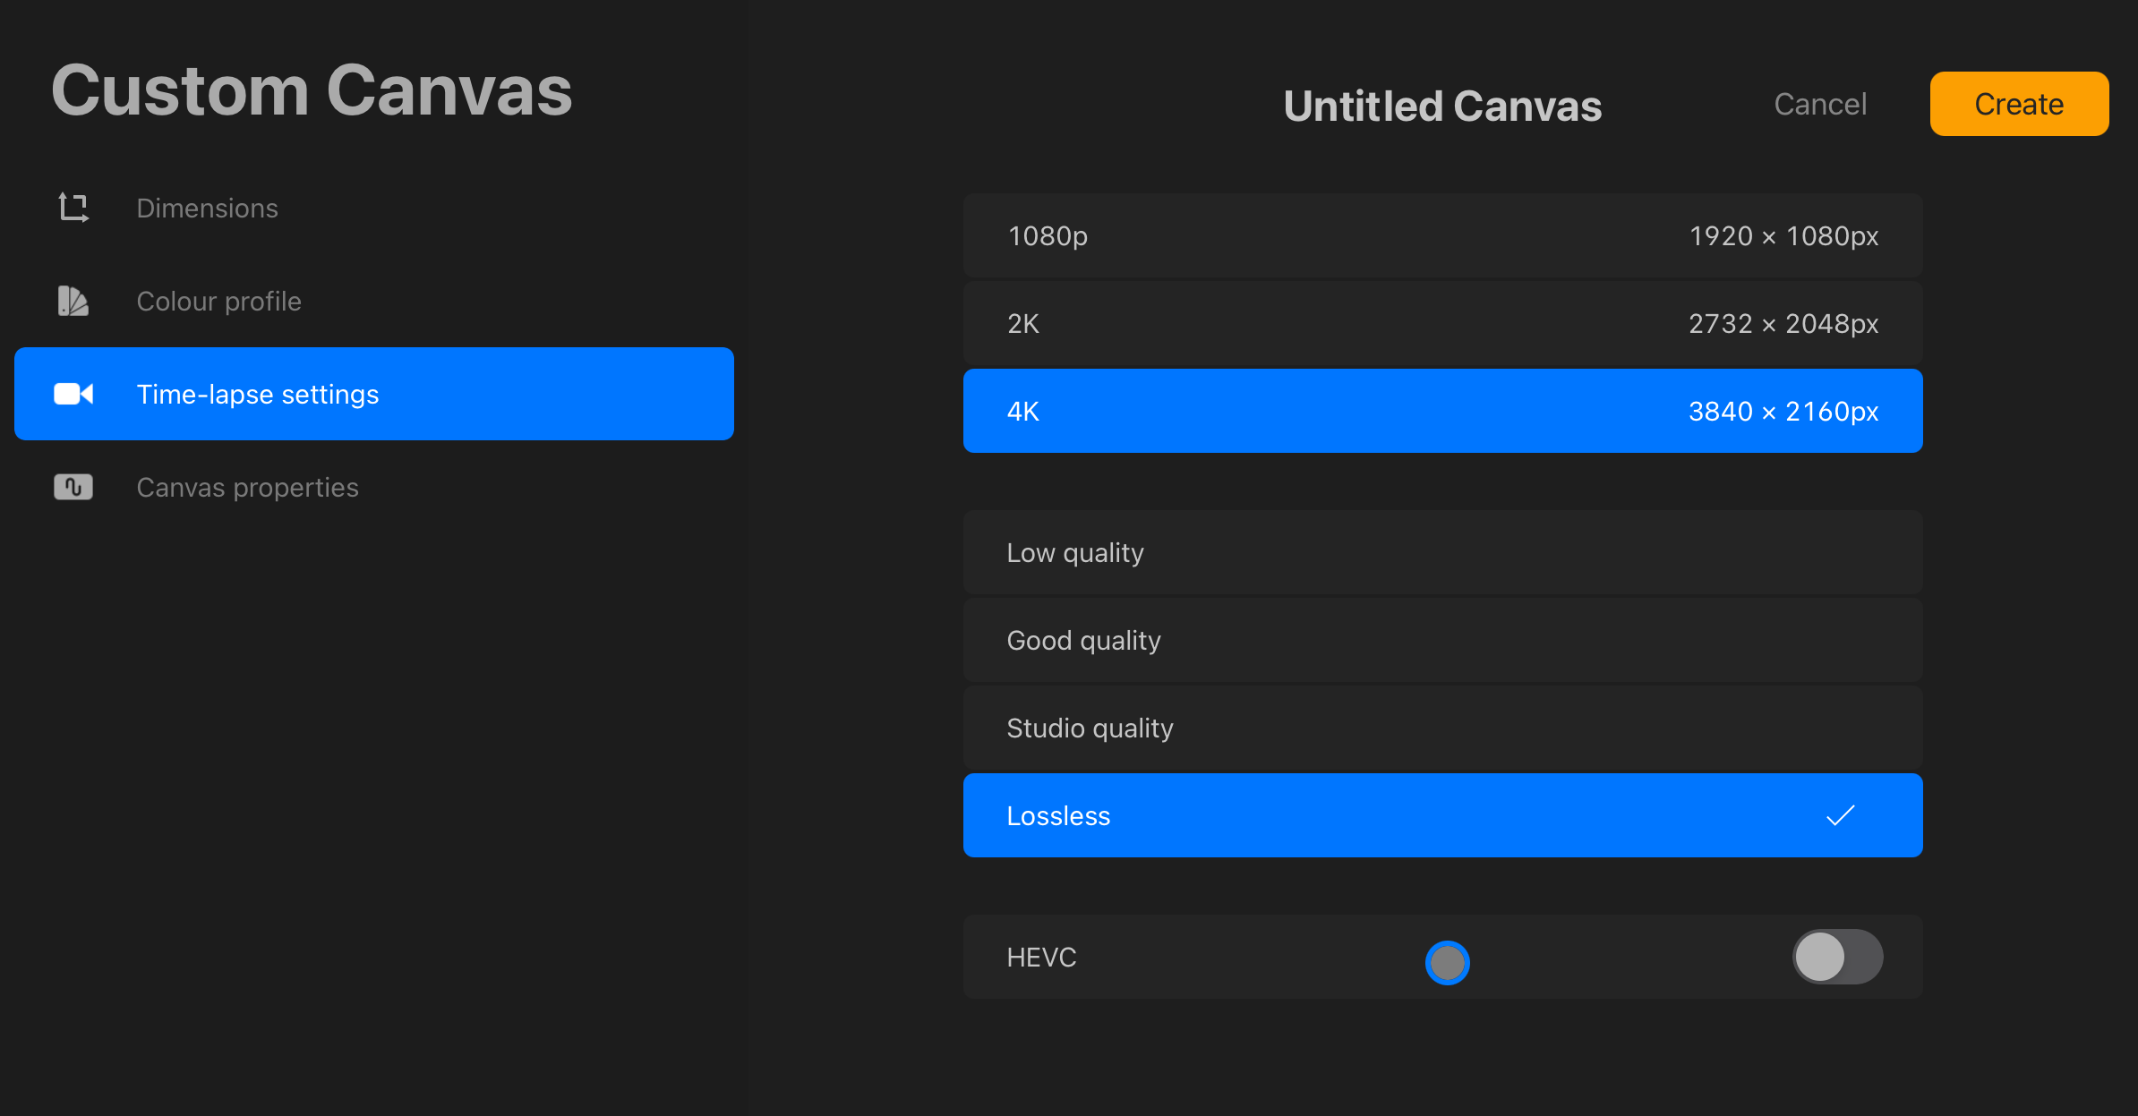Click the Colour profile swatch icon
Viewport: 2138px width, 1116px height.
click(x=73, y=301)
